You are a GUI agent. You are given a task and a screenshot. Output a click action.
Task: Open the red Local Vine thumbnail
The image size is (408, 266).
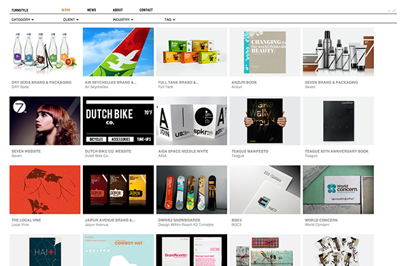click(x=45, y=190)
